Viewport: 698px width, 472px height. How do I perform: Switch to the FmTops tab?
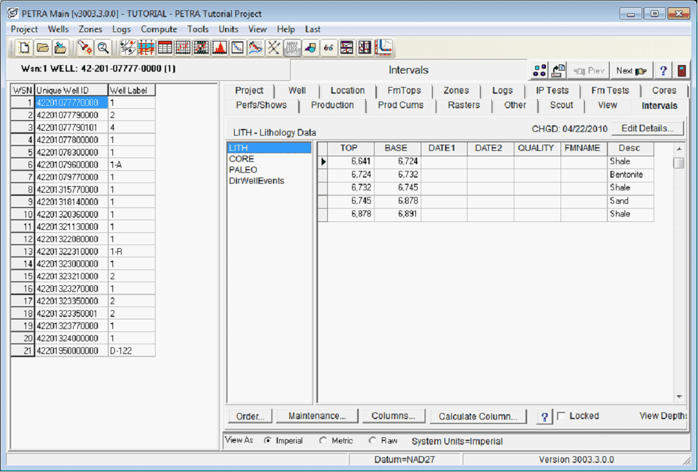click(404, 91)
